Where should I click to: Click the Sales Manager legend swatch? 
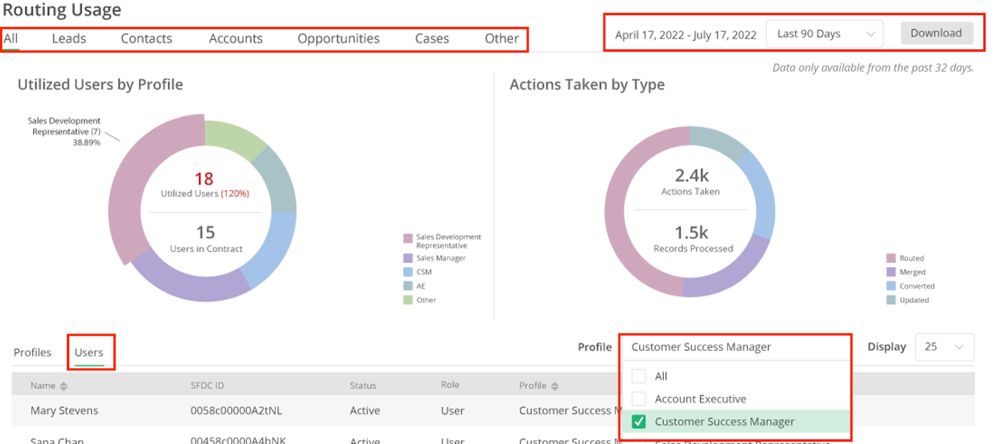click(408, 258)
